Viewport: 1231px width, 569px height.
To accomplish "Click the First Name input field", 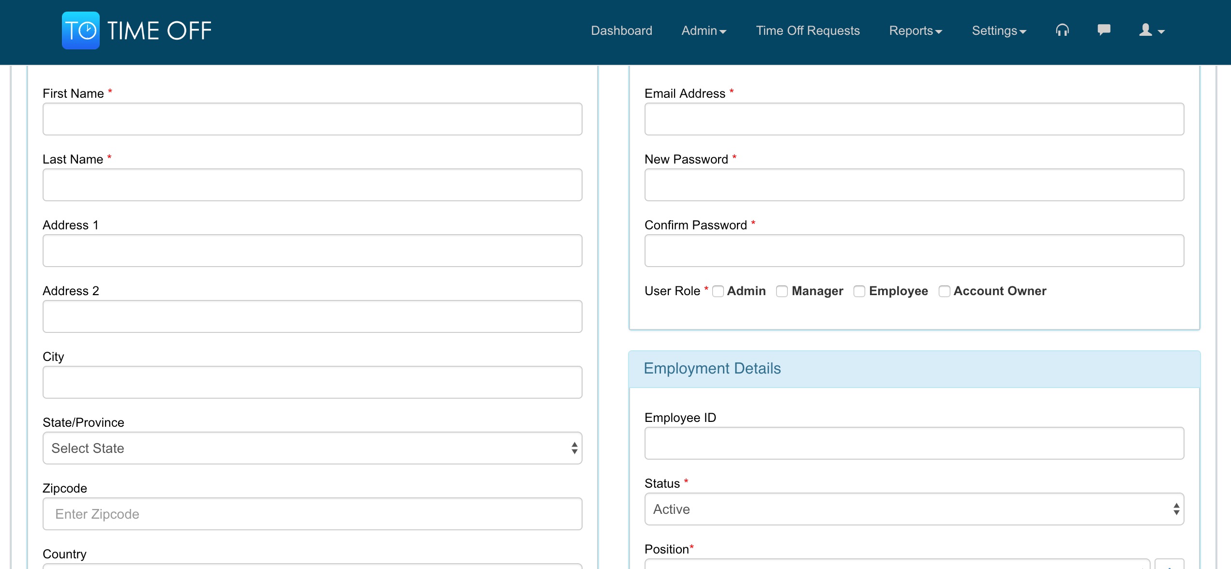I will click(x=312, y=119).
